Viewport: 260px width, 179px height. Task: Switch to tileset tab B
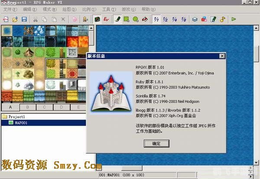click(28, 107)
